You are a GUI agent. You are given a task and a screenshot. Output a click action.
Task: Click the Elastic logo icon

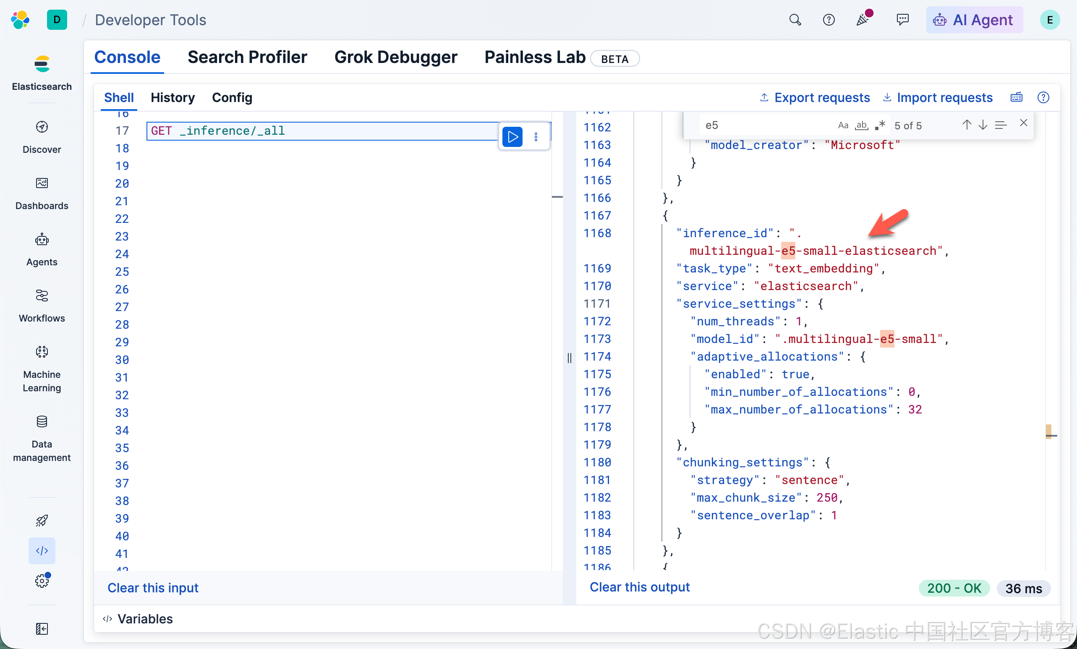[x=20, y=20]
